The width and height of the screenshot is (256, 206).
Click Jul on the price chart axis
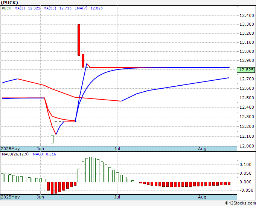click(117, 149)
